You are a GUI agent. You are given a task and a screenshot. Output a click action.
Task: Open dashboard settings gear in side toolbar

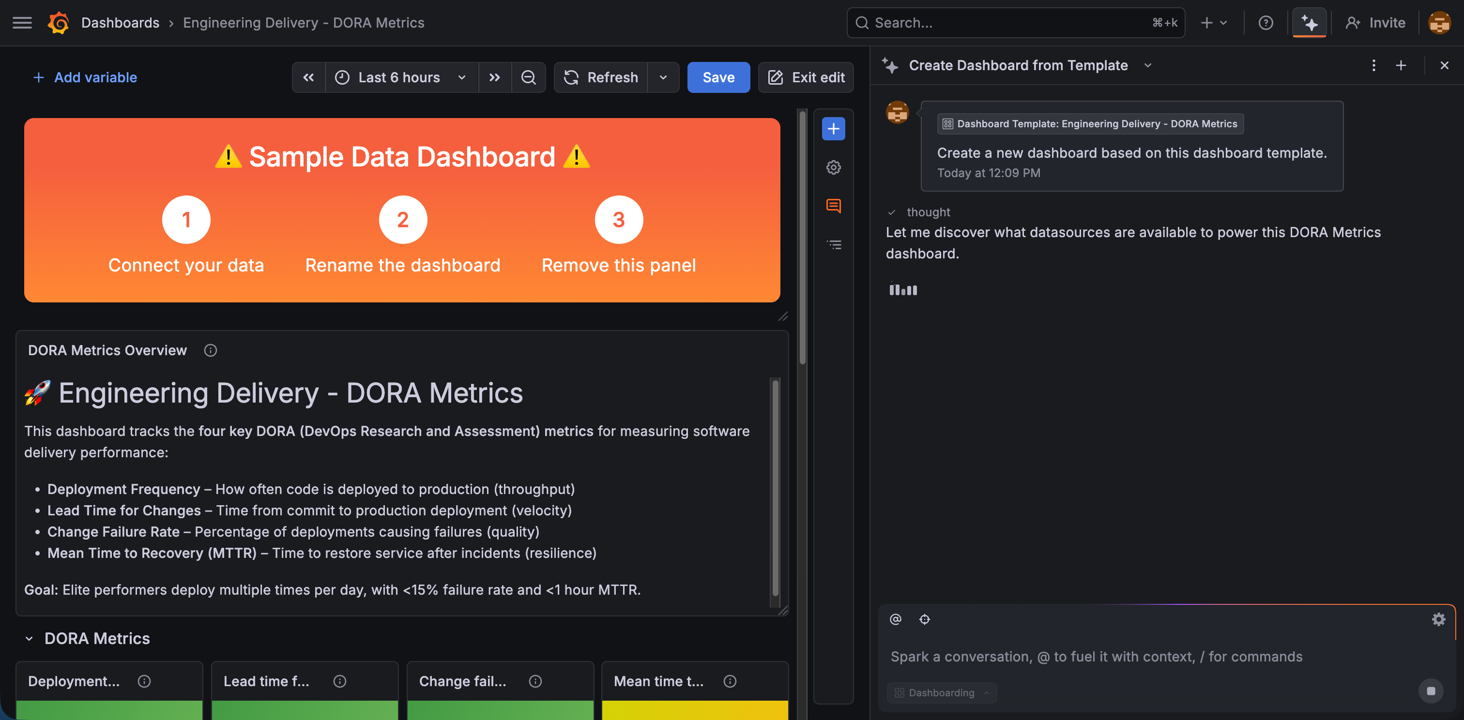(833, 167)
